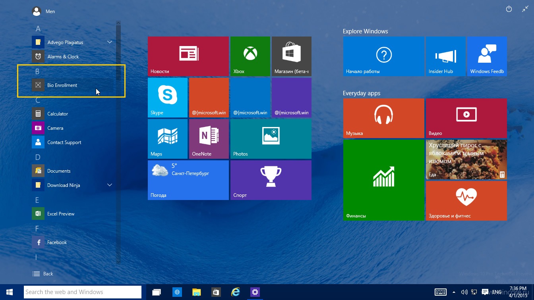The width and height of the screenshot is (534, 300).
Task: Open Facebook from the apps list
Action: (74, 242)
